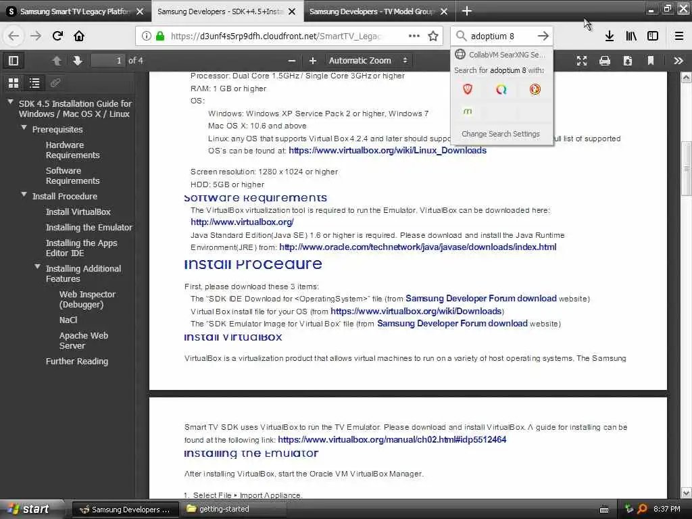Open the VirtualBox manual ch02 link

392,439
